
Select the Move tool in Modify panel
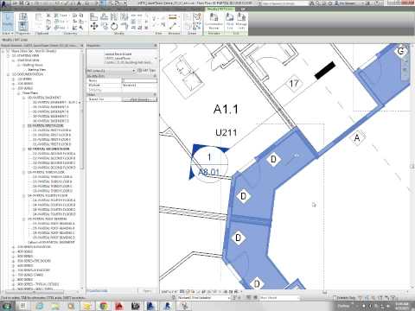(x=94, y=27)
